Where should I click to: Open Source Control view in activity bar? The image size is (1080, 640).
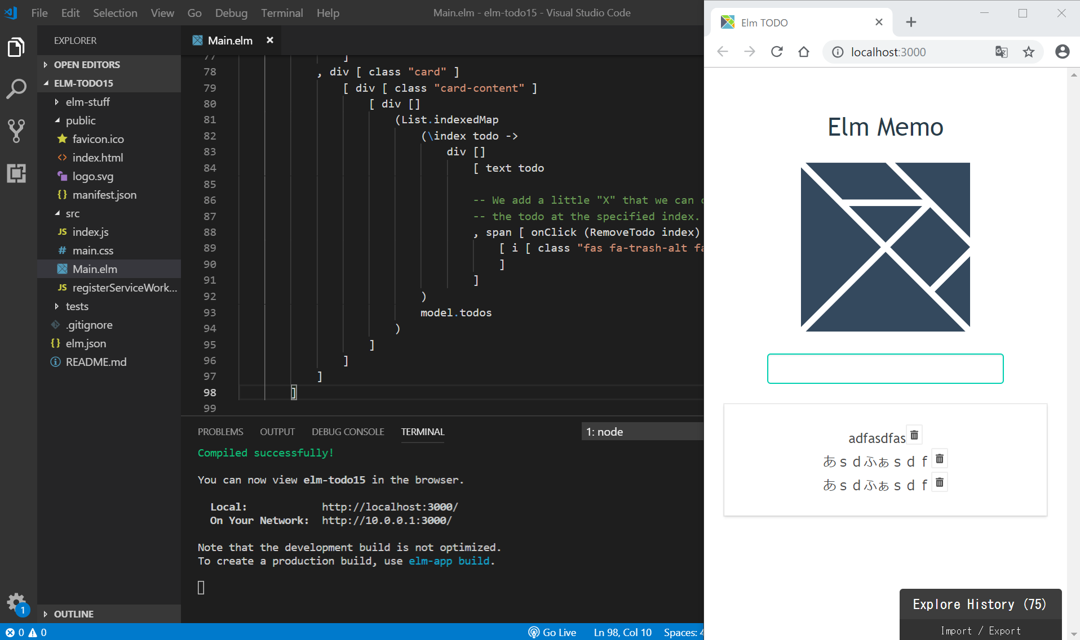tap(16, 131)
